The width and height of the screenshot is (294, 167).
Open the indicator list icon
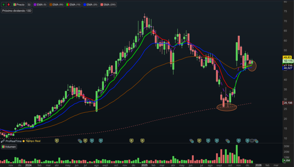(29, 5)
